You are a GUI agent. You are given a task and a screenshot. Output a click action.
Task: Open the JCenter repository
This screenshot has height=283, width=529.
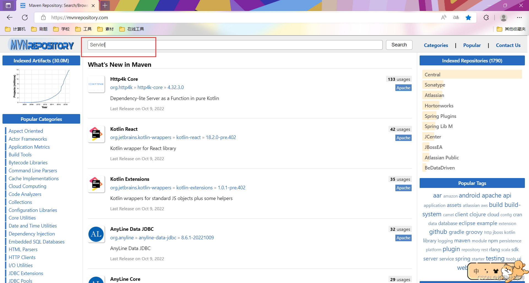[433, 137]
